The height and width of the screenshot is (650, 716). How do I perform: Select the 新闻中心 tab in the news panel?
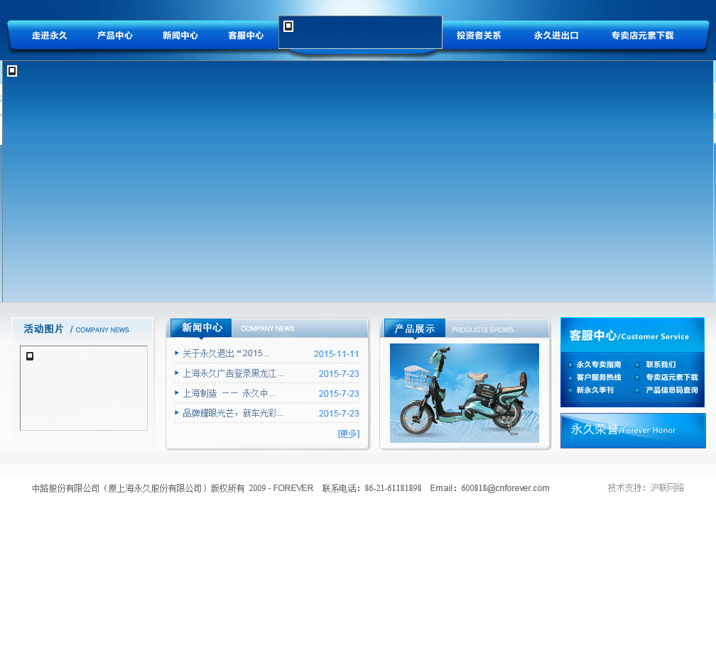(x=202, y=328)
